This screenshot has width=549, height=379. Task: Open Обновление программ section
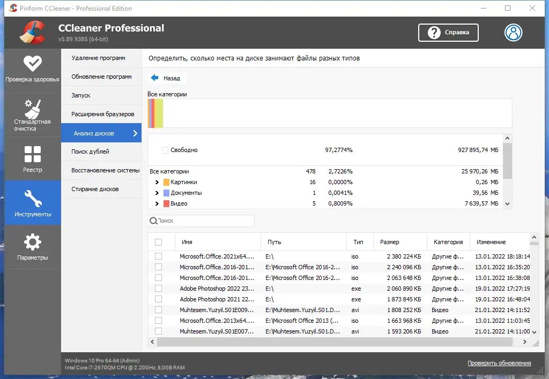[101, 77]
